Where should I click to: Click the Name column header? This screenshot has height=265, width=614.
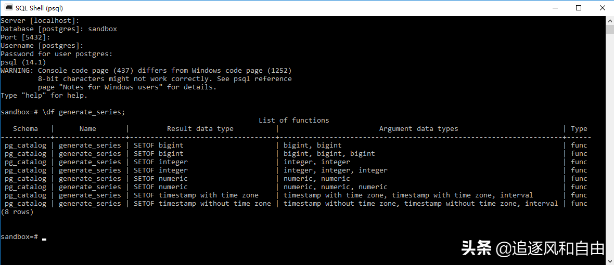point(88,129)
